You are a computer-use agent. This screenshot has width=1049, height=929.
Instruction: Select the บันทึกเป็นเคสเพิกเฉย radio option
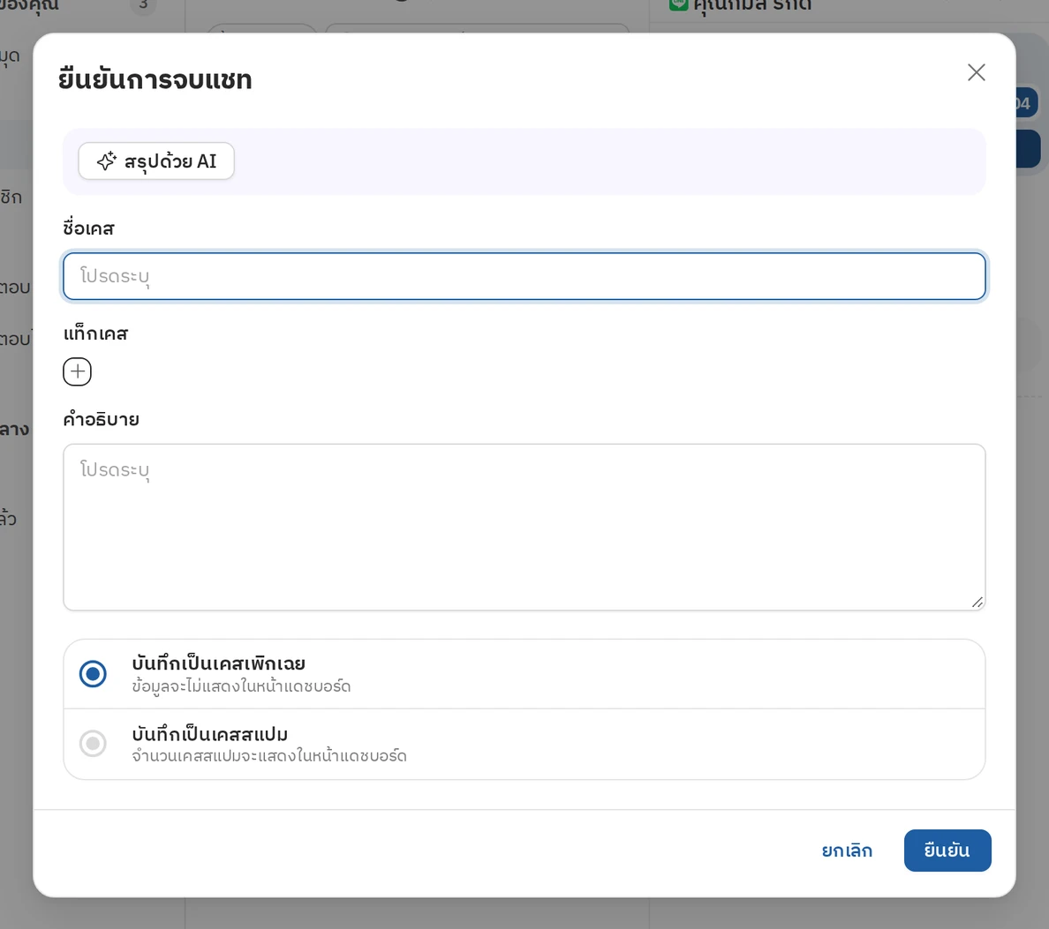point(93,674)
